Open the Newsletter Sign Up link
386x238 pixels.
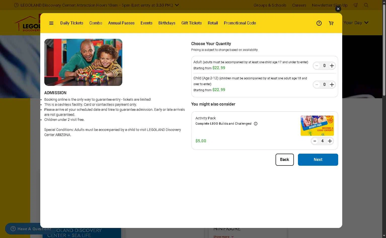330,5
